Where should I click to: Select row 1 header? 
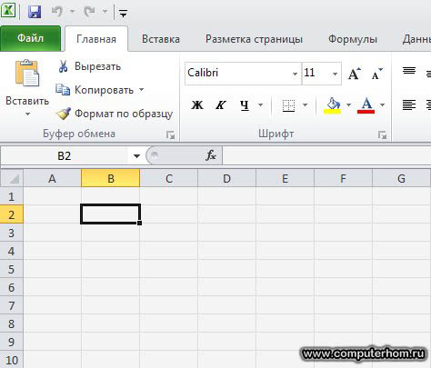click(12, 196)
